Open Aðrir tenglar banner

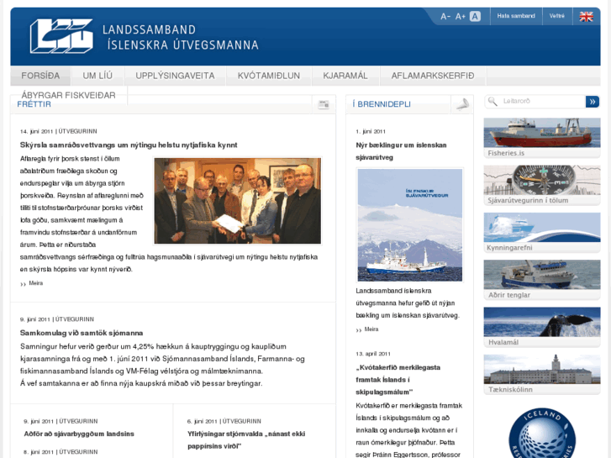[542, 280]
